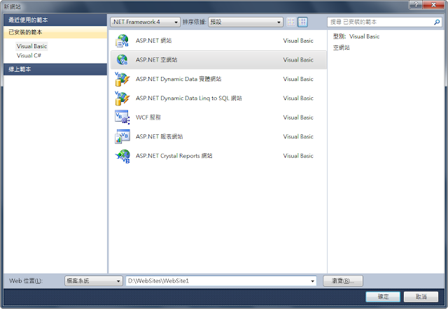Click the Dynamic Data Linq to SQL icon
The image size is (448, 309).
pyautogui.click(x=122, y=98)
